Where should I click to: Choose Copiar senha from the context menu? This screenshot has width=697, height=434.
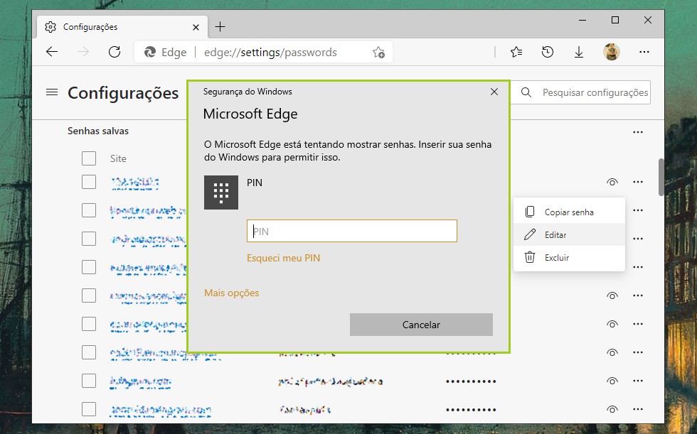click(569, 212)
